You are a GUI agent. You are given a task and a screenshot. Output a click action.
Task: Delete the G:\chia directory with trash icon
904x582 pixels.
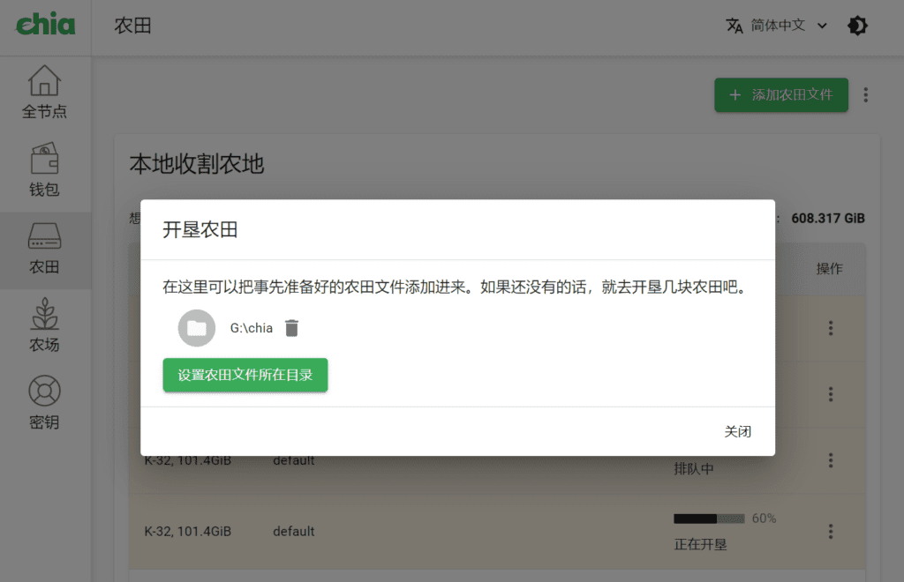292,328
